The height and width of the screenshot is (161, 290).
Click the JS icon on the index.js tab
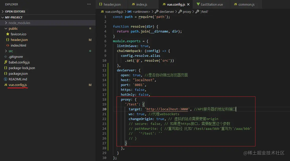pos(133,4)
